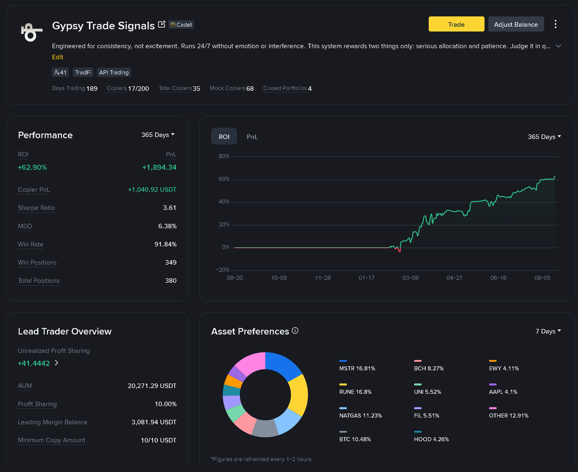The height and width of the screenshot is (472, 578).
Task: Click OTHER magenta legend swatch
Action: pyautogui.click(x=493, y=408)
